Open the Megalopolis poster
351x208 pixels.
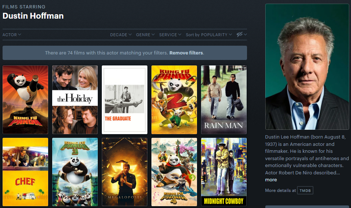pyautogui.click(x=125, y=172)
